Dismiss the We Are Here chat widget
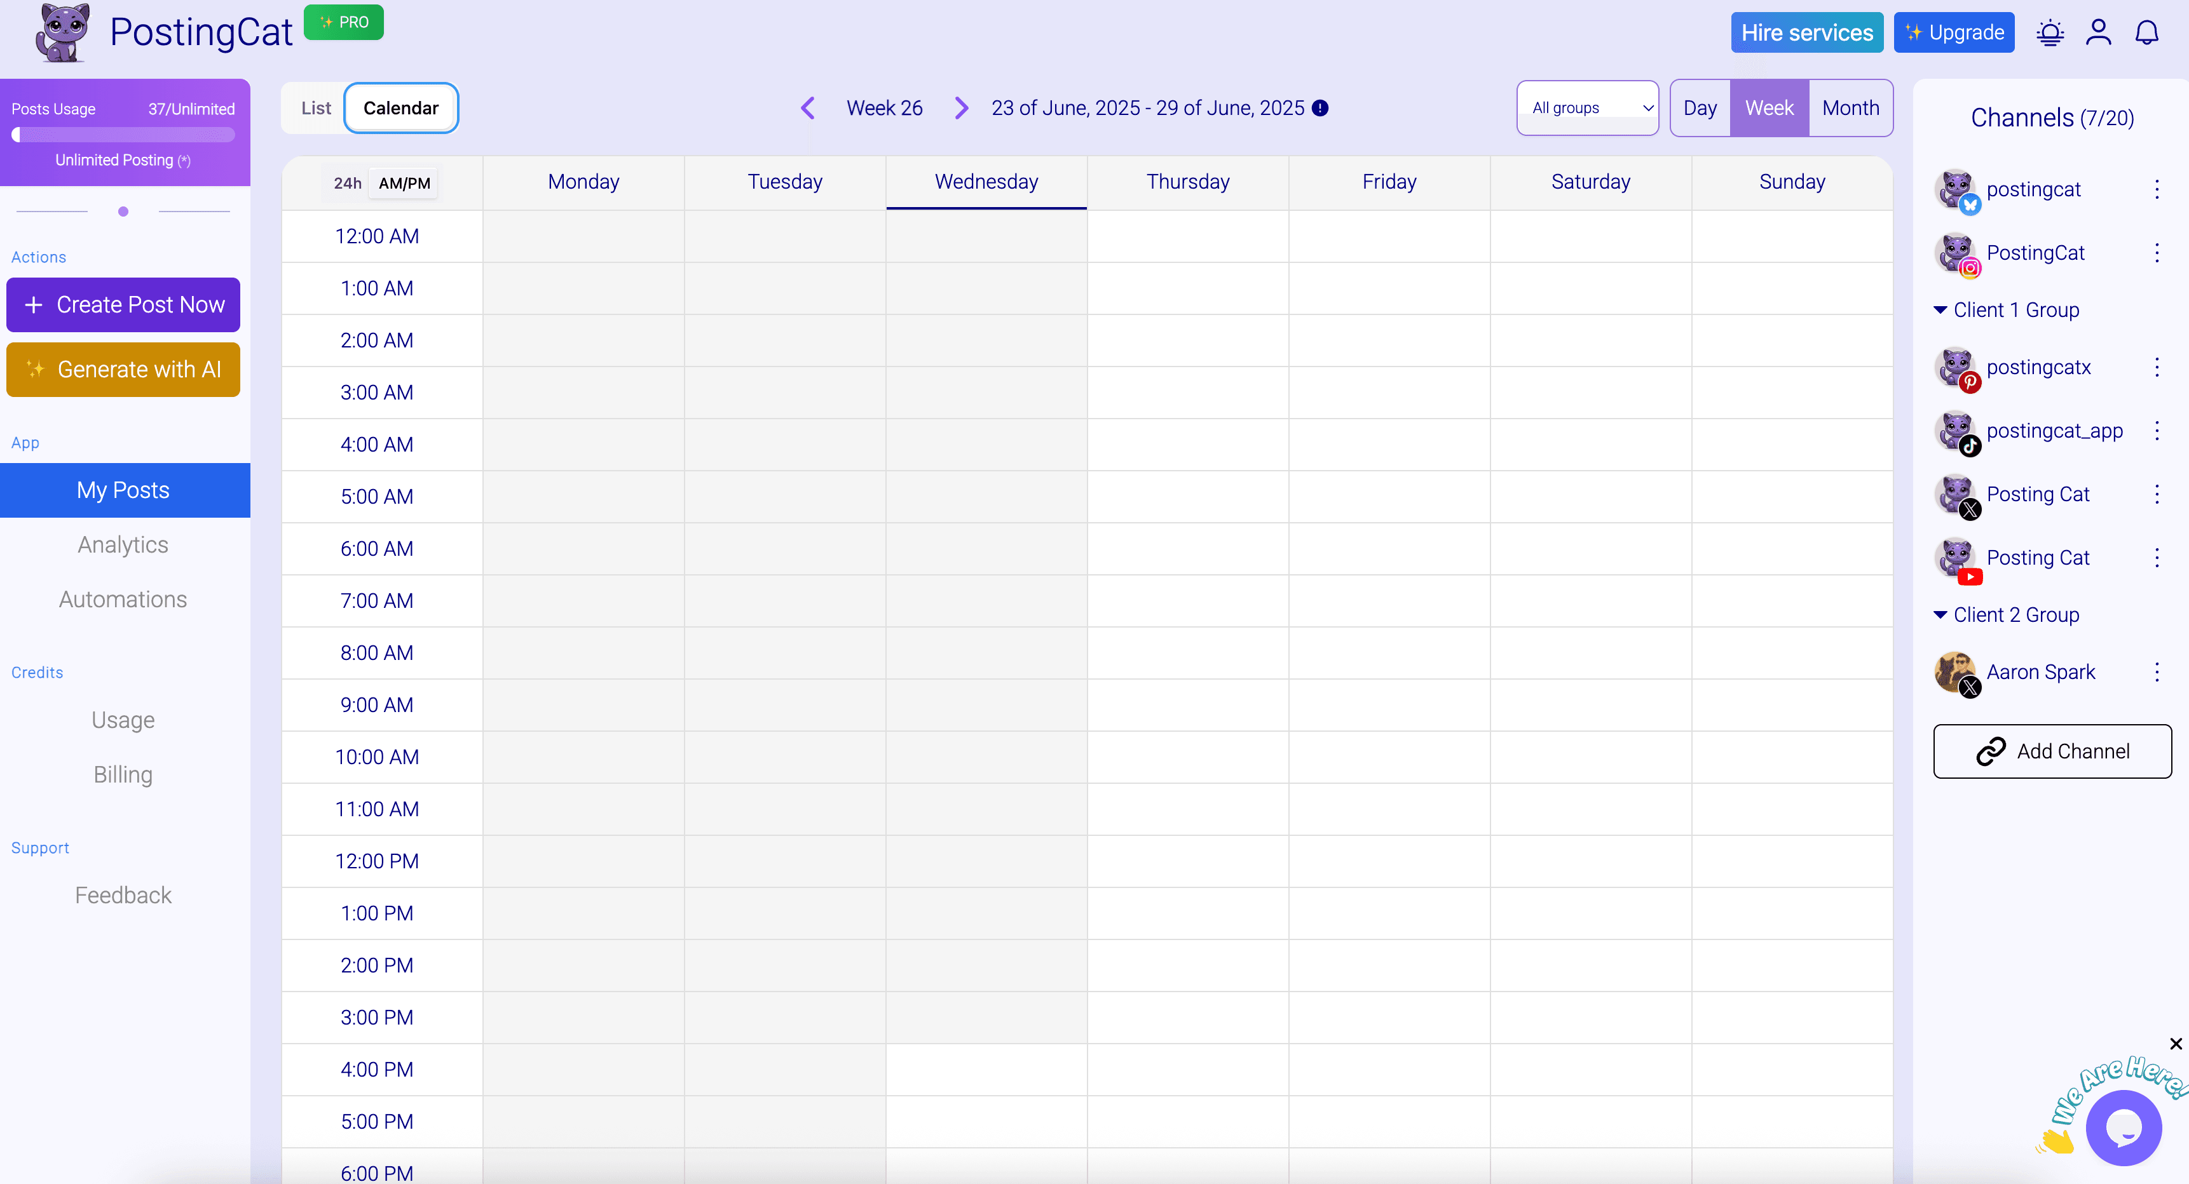 click(2176, 1044)
